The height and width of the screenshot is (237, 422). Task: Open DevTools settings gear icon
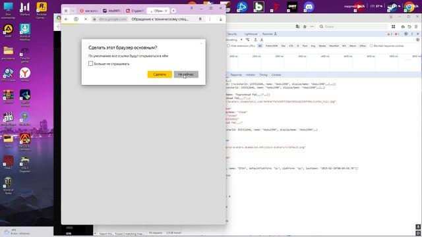(406, 34)
